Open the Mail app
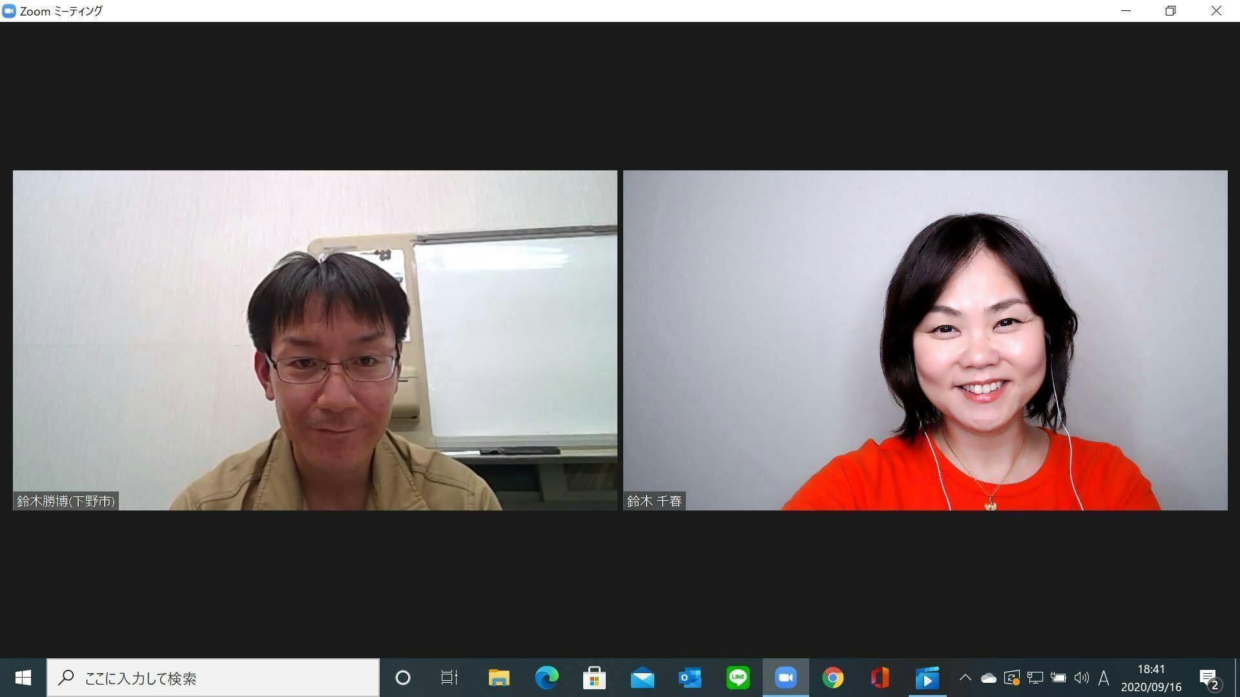The width and height of the screenshot is (1240, 697). pos(642,678)
